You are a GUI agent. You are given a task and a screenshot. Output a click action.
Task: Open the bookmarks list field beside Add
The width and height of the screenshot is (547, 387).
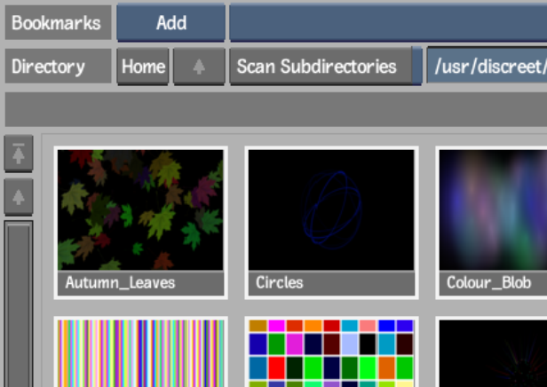pyautogui.click(x=388, y=23)
